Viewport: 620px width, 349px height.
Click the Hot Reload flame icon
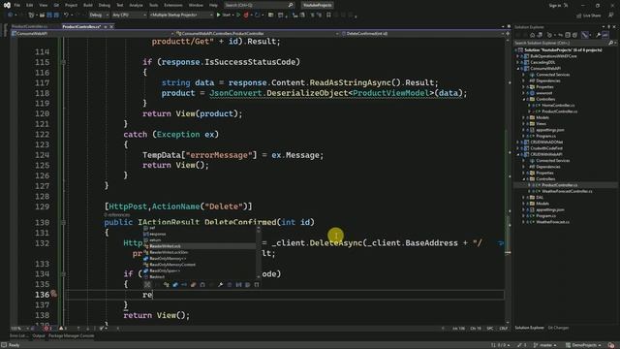[x=246, y=16]
